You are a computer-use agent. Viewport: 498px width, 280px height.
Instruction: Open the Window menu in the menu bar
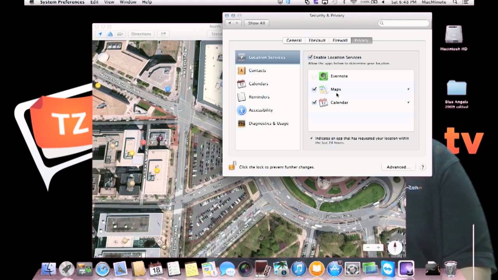[128, 2]
